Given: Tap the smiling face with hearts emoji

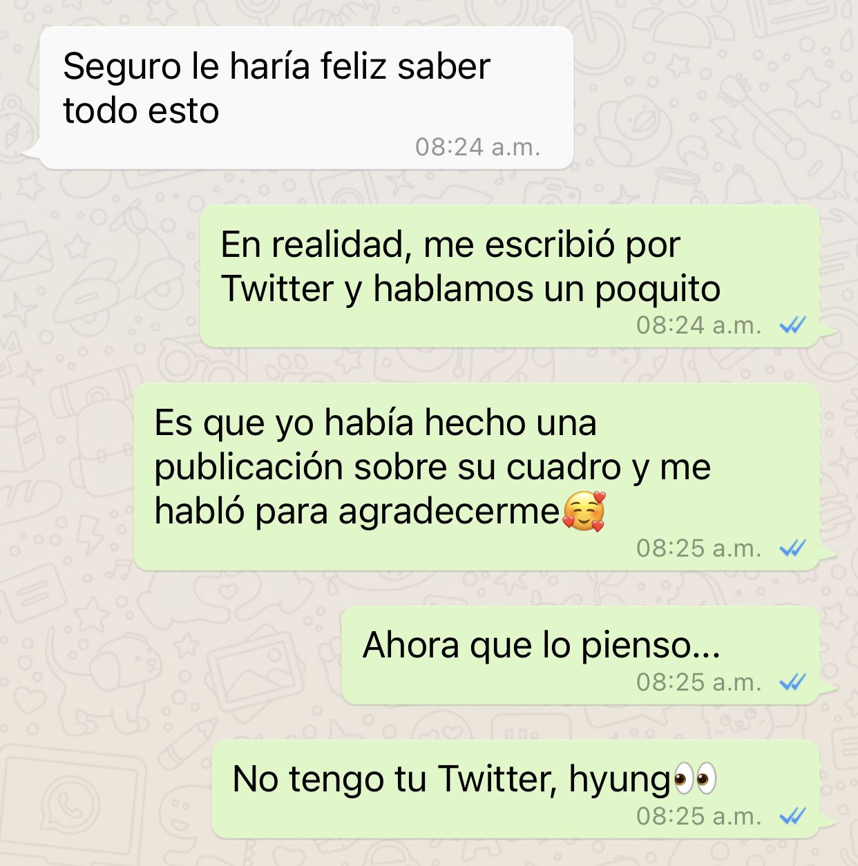Looking at the screenshot, I should click(584, 511).
